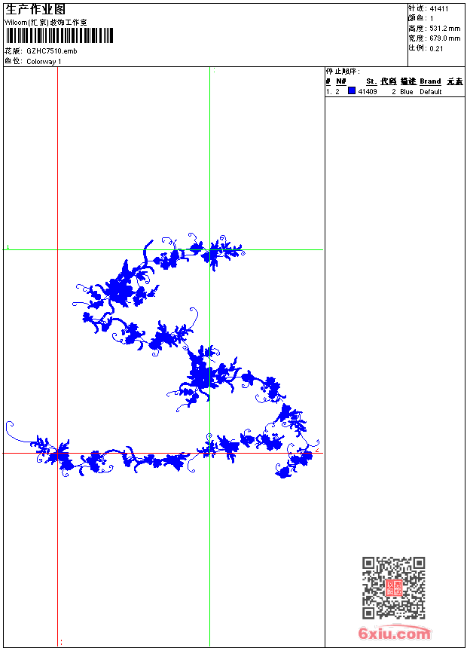The width and height of the screenshot is (467, 648).
Task: Click the file name GZHC7510.emb
Action: pos(51,50)
